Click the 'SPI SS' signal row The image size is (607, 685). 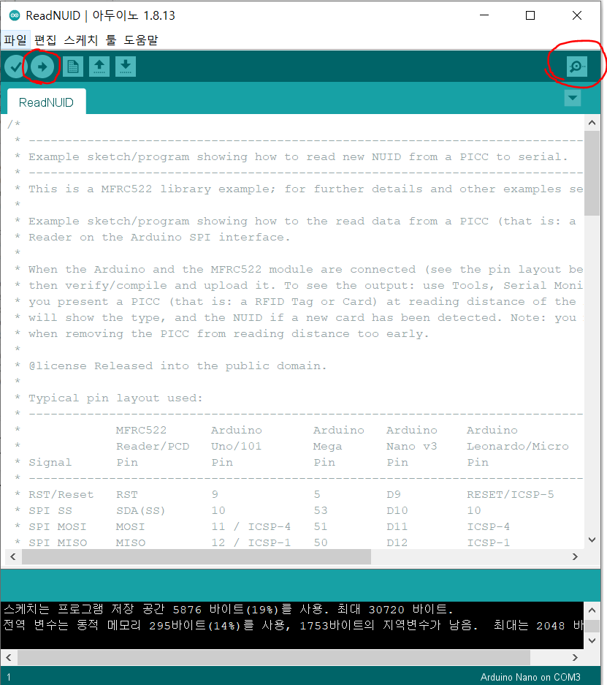pos(248,511)
